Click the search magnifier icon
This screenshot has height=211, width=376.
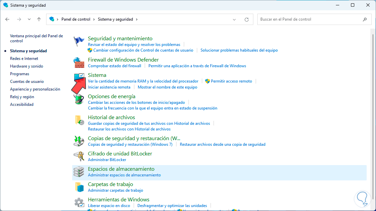coord(365,20)
